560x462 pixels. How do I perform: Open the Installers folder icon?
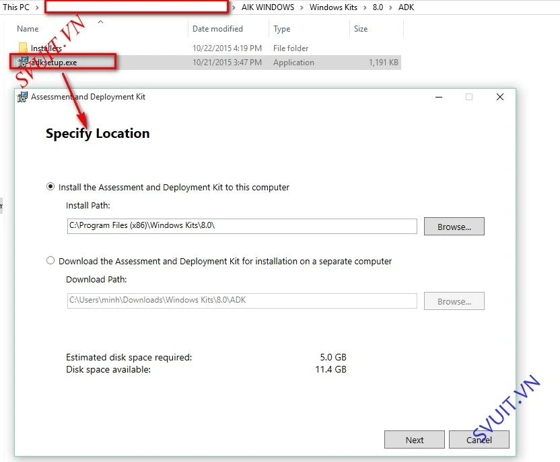[23, 48]
